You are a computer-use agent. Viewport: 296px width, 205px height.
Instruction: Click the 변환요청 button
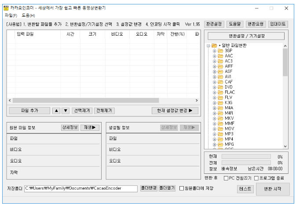(x=256, y=24)
